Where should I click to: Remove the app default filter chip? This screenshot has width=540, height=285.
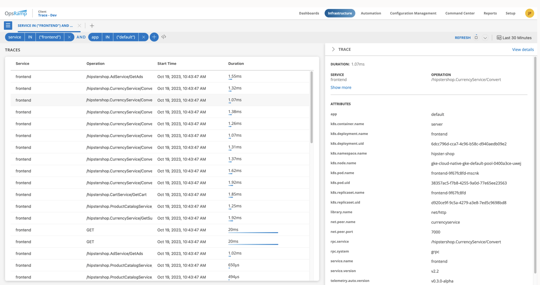pos(143,37)
